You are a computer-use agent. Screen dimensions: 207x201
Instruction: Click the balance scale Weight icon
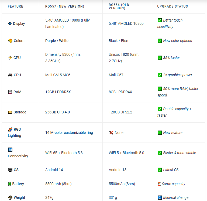point(10,197)
